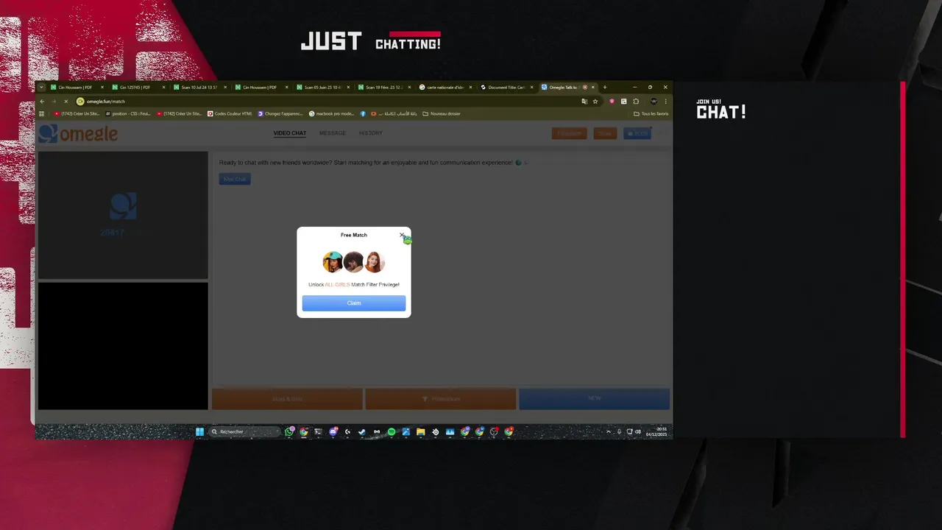This screenshot has width=942, height=530.
Task: Switch to the HISTORY tab
Action: pos(371,133)
